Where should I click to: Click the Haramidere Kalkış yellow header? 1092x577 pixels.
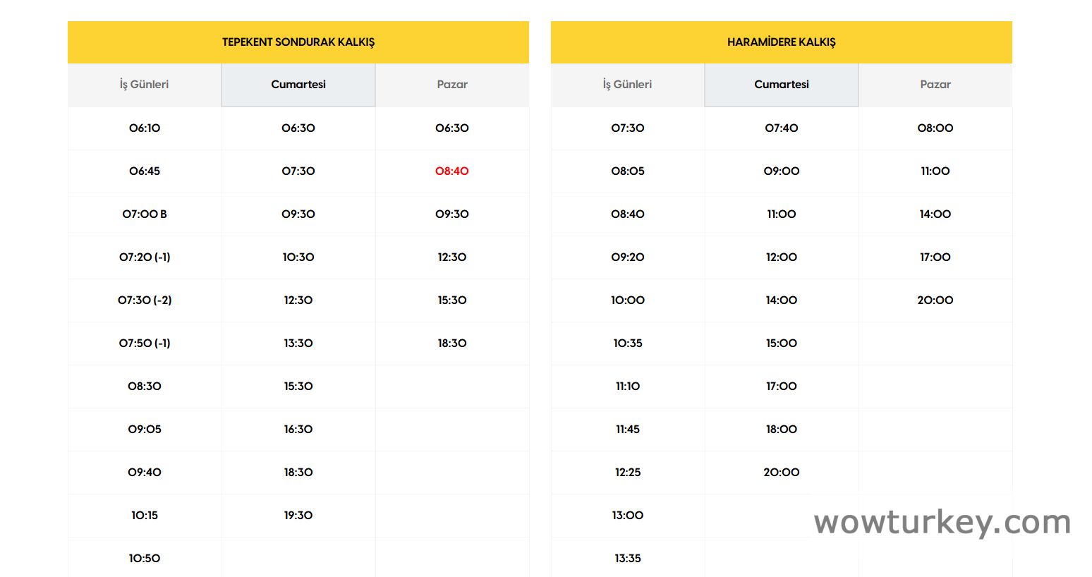782,42
